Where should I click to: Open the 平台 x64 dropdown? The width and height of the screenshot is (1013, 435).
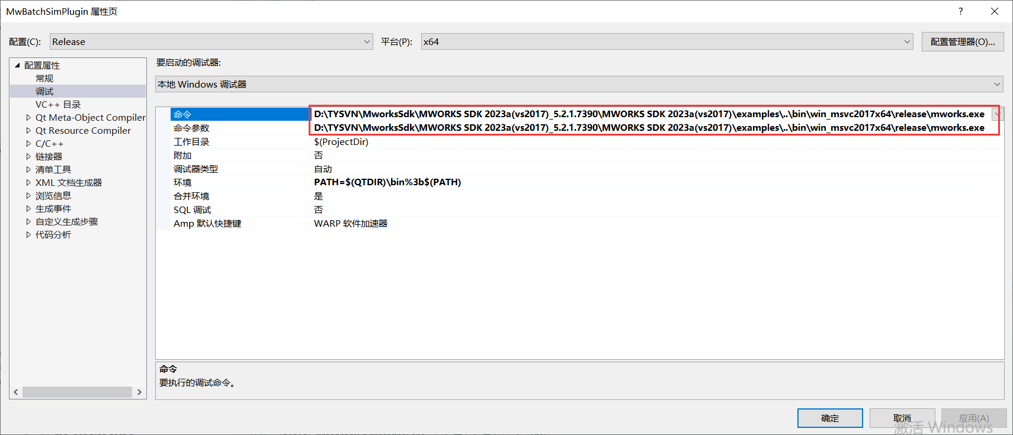pos(906,42)
